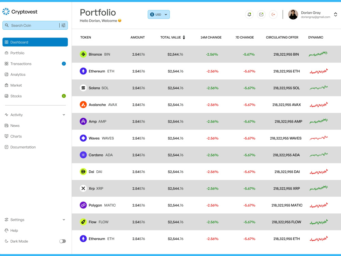
Task: Open Portfolio in sidebar
Action: click(x=17, y=53)
